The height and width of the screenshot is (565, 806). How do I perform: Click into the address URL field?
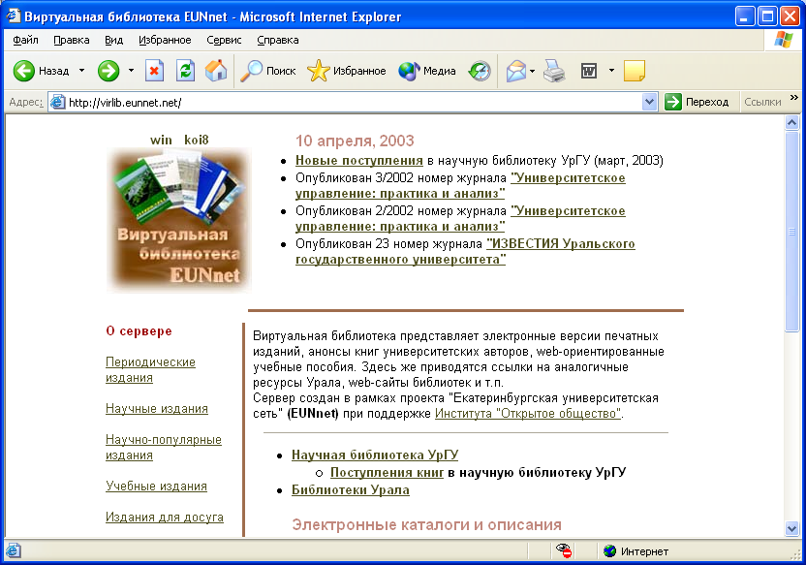(x=354, y=103)
